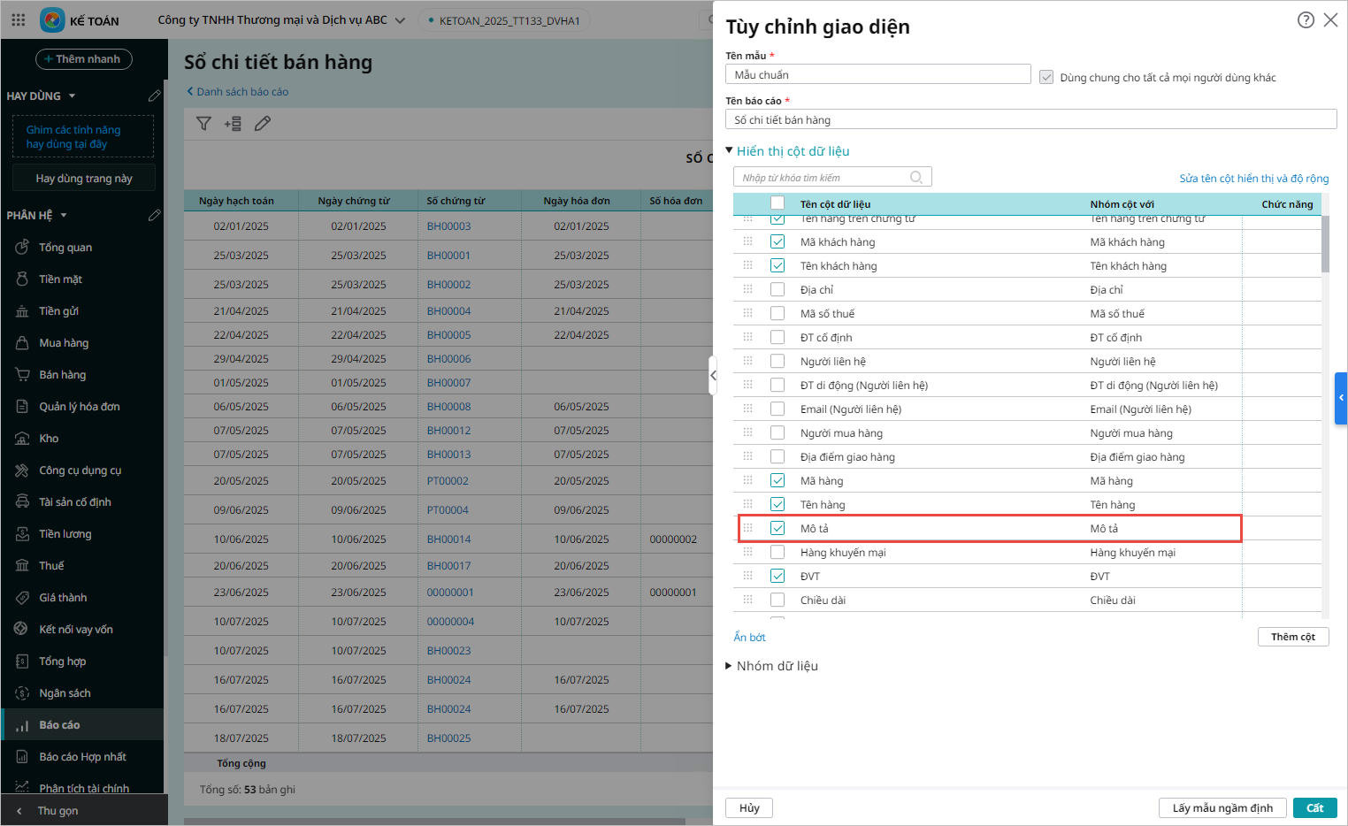Click the pencil edit icon in report toolbar

click(263, 124)
